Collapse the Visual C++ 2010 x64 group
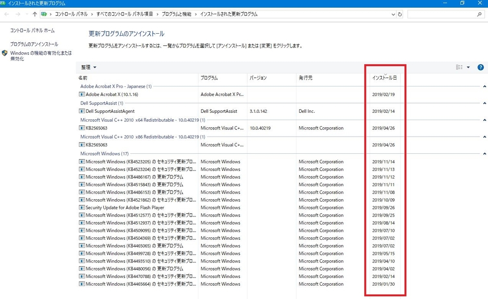The width and height of the screenshot is (488, 299). (x=484, y=120)
